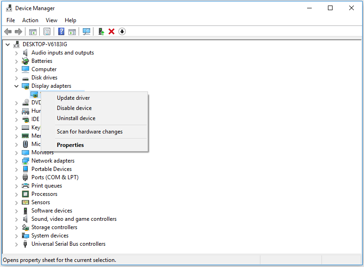This screenshot has height=267, width=364.
Task: Select Ports (COM & LPT) label
Action: [55, 177]
